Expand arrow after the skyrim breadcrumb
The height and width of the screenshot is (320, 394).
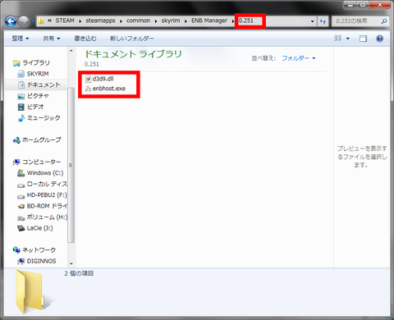coord(186,21)
